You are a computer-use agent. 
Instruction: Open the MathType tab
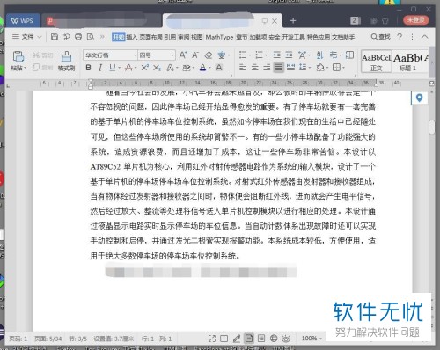(x=219, y=37)
